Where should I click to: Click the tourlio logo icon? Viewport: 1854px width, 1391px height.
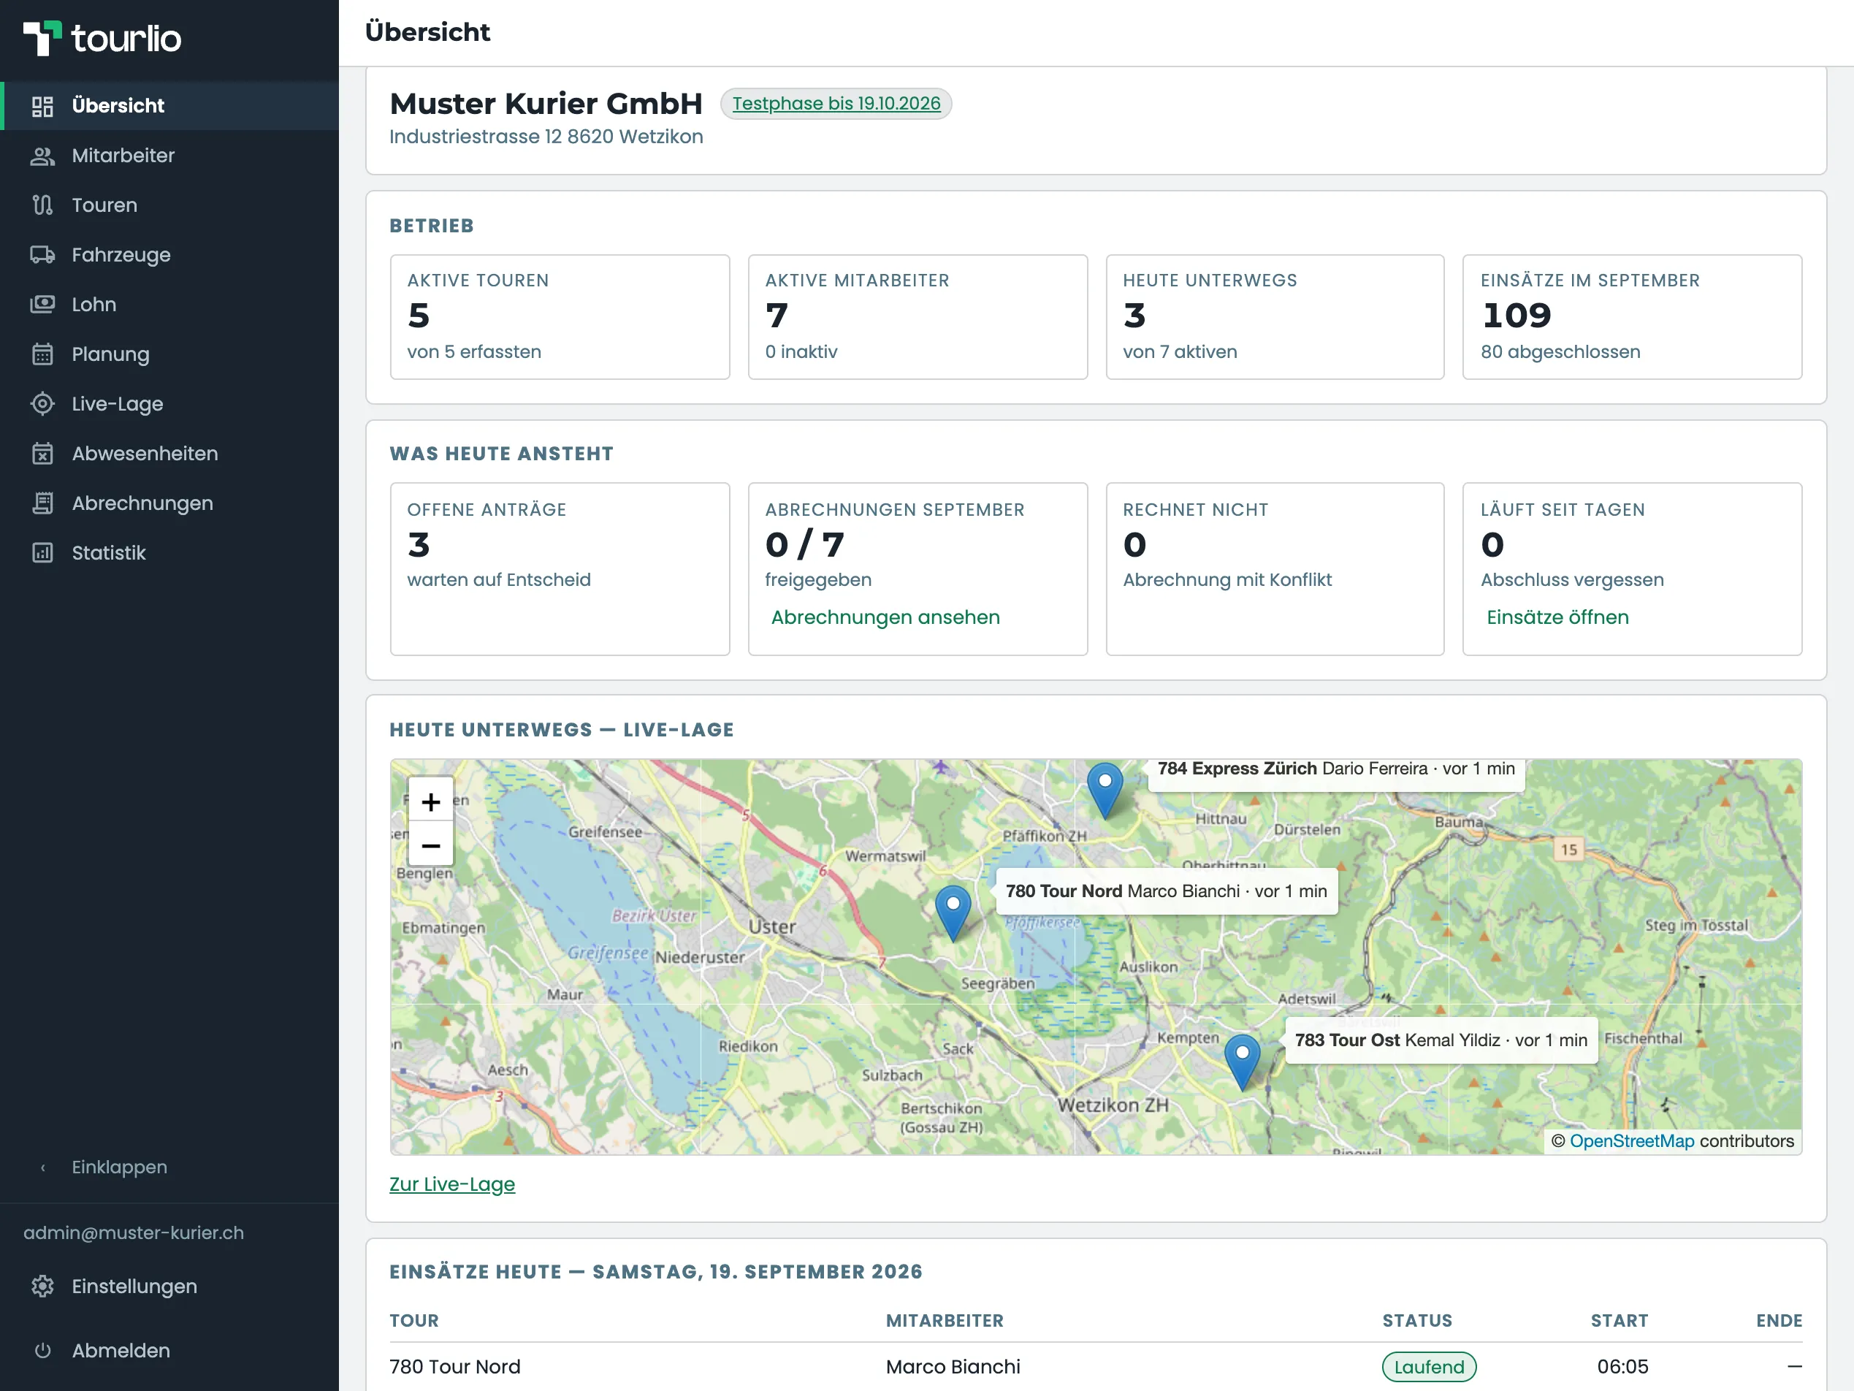[42, 38]
